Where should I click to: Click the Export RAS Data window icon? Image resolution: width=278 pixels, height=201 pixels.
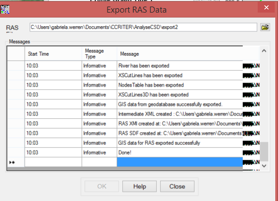[5, 9]
